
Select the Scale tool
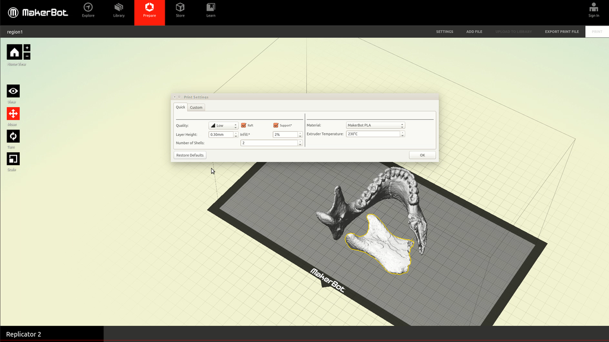(x=13, y=159)
